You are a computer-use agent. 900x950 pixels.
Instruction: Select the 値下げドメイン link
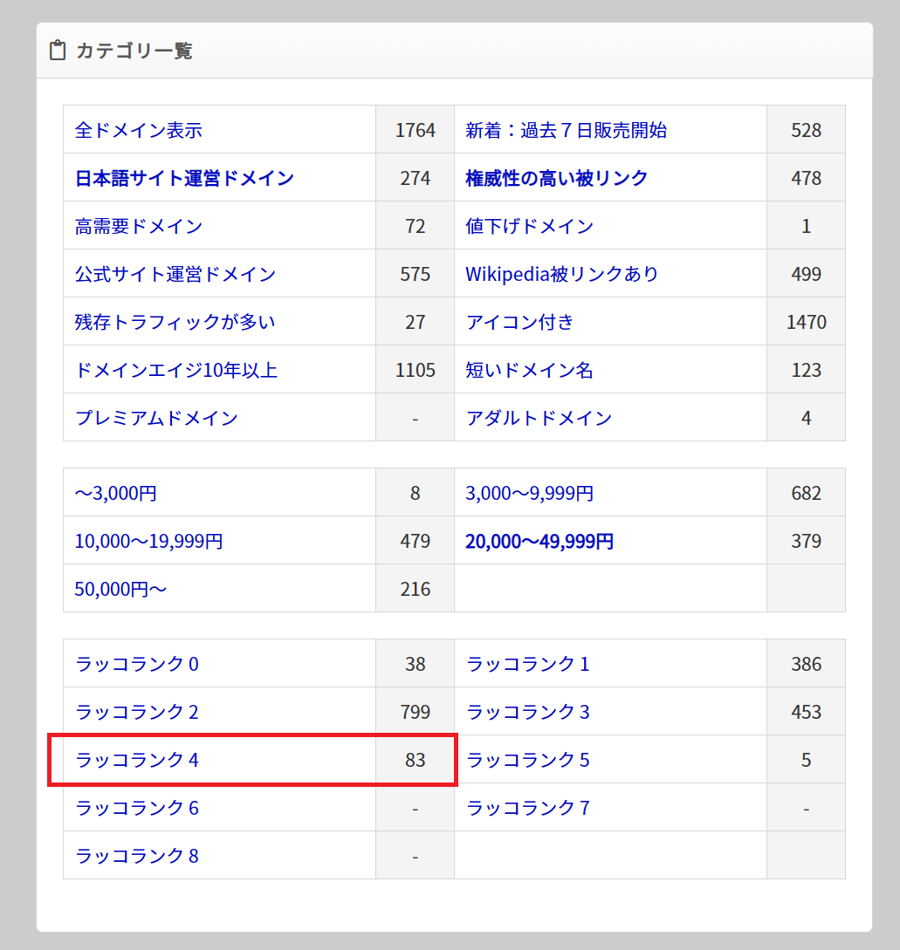pyautogui.click(x=529, y=226)
